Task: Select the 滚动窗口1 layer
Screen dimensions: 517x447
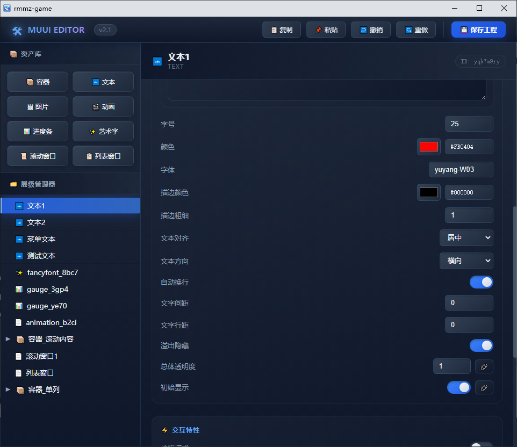Action: 70,356
